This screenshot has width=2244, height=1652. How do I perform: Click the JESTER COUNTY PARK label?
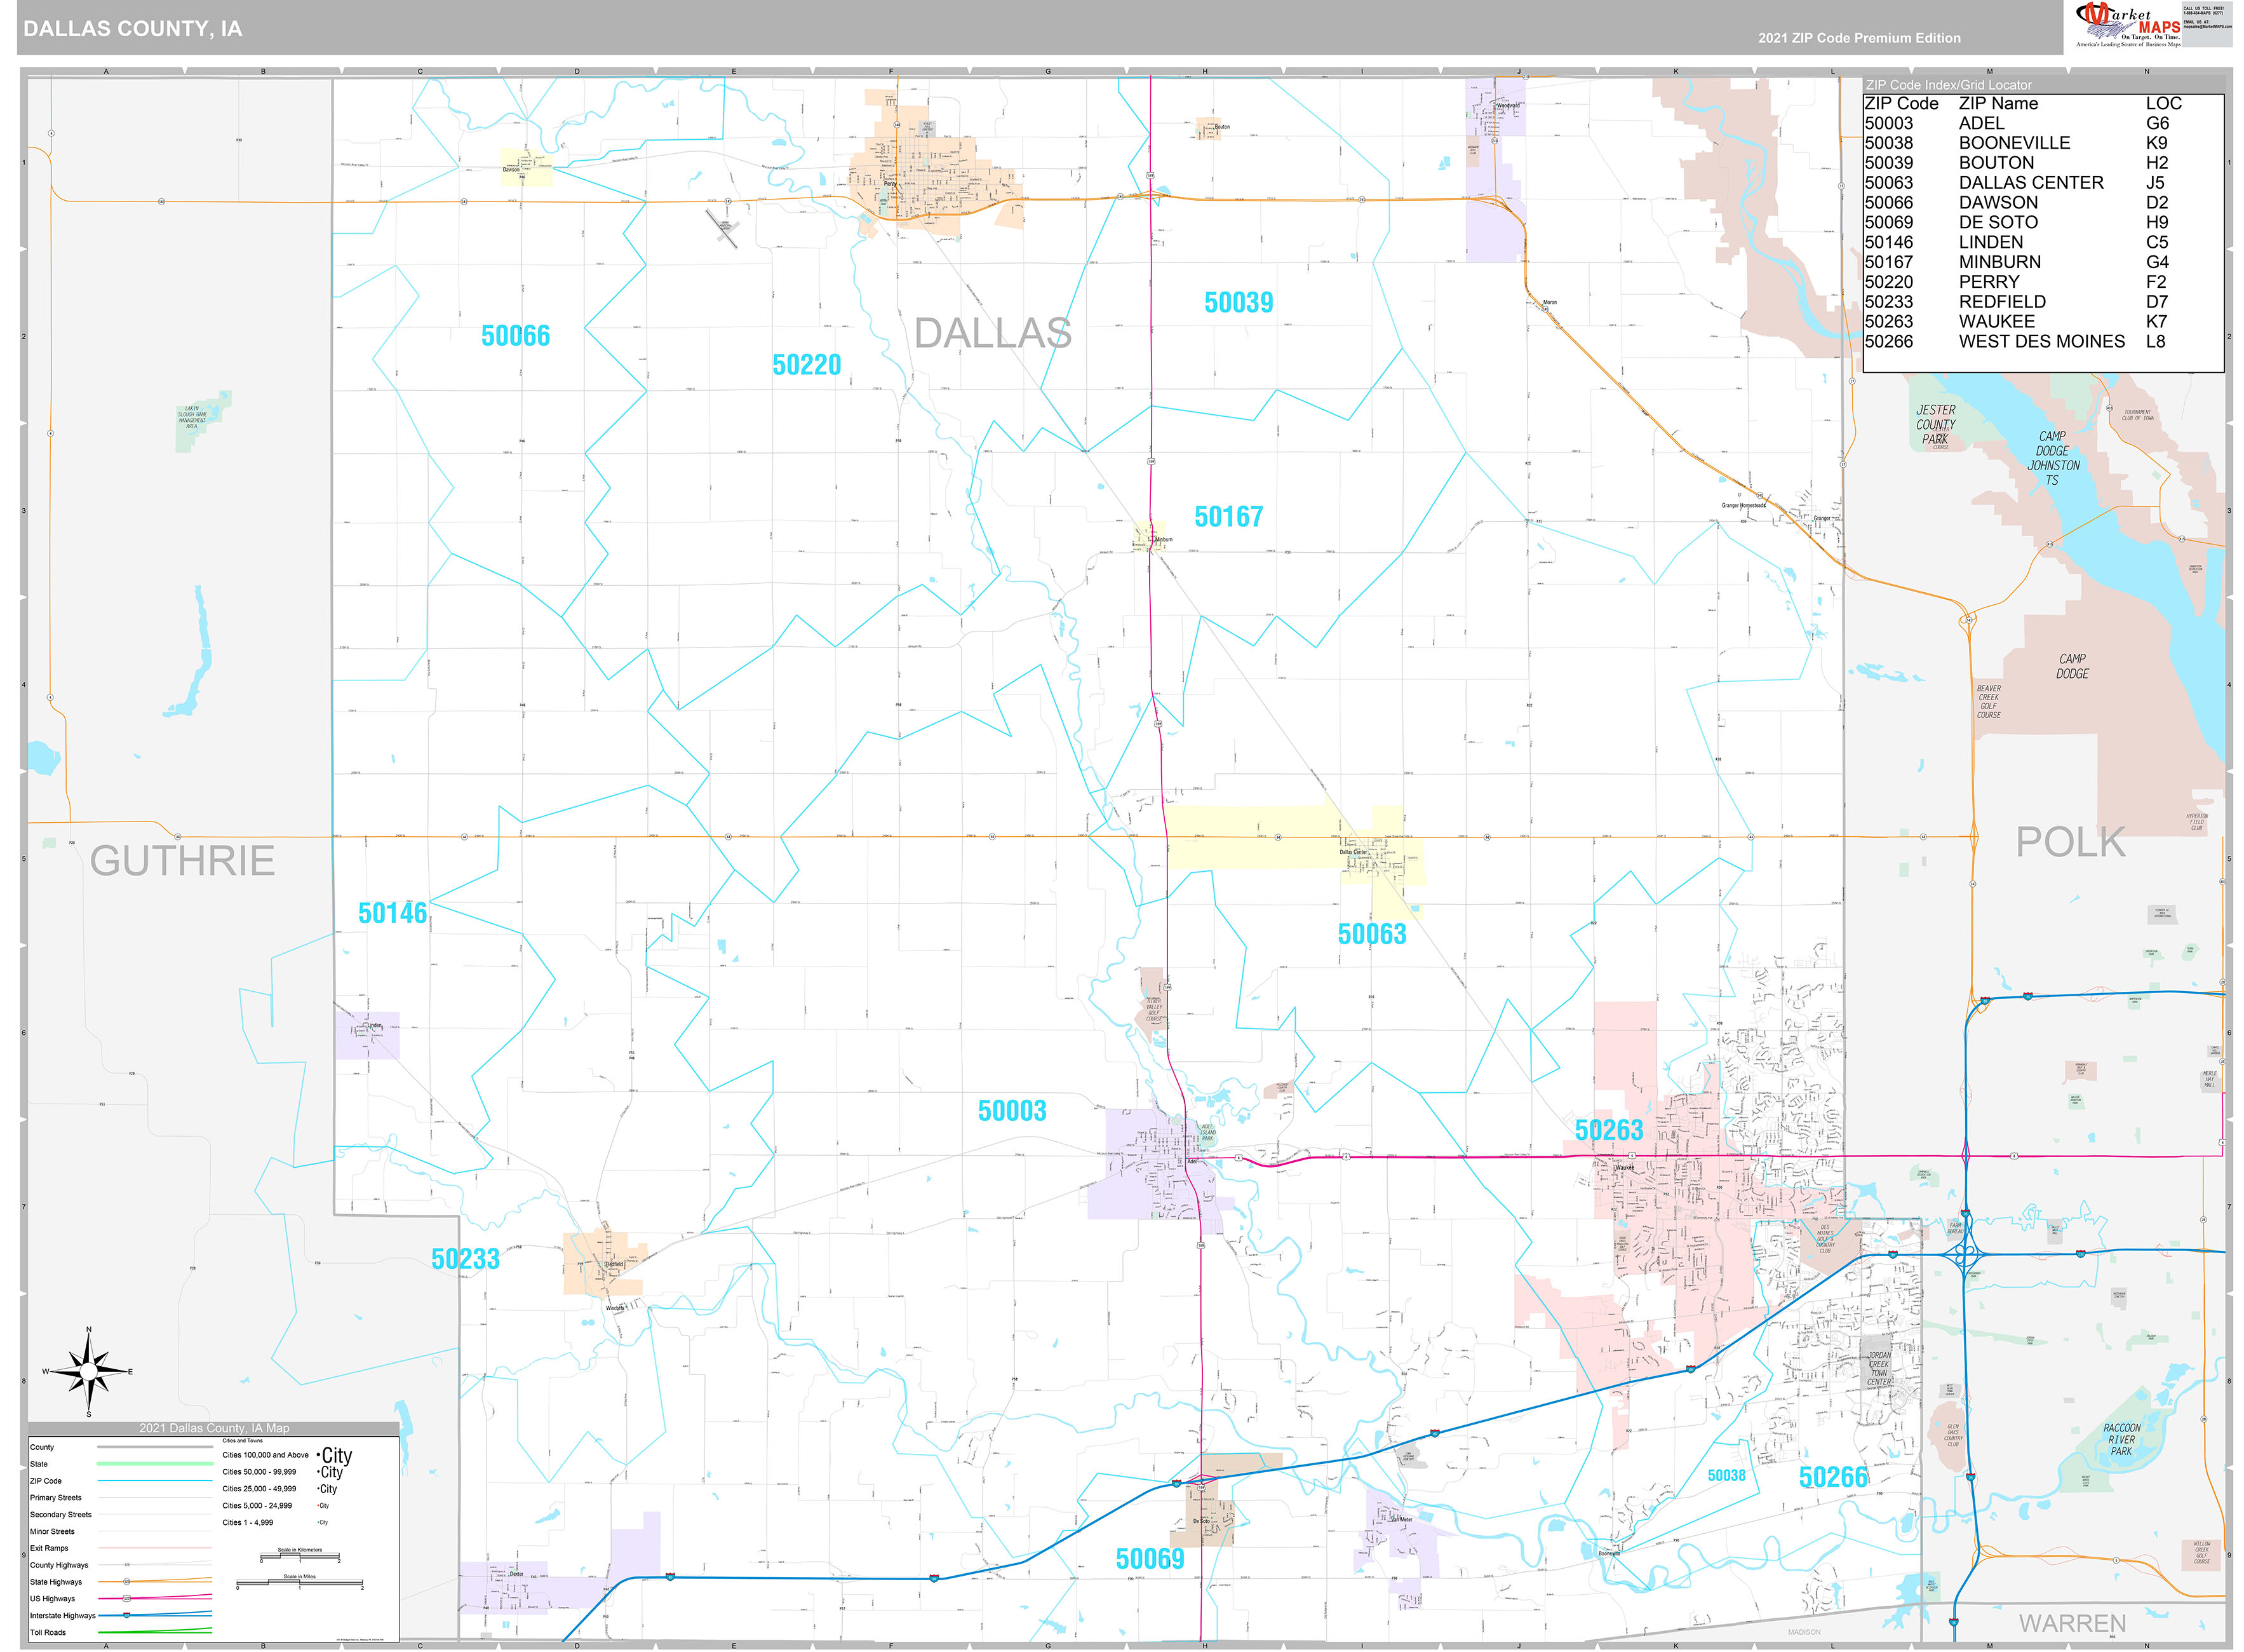pos(1935,425)
